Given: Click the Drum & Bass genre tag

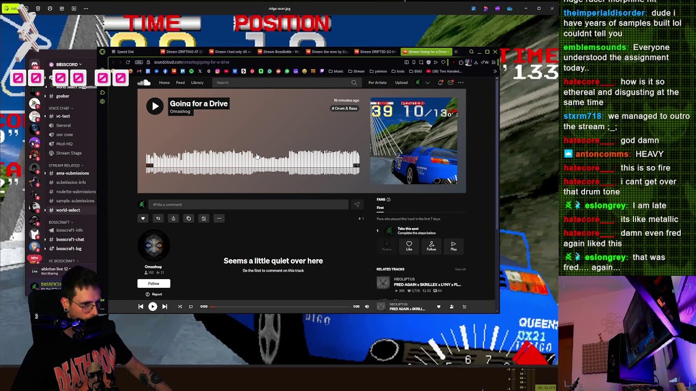Looking at the screenshot, I should [x=345, y=108].
